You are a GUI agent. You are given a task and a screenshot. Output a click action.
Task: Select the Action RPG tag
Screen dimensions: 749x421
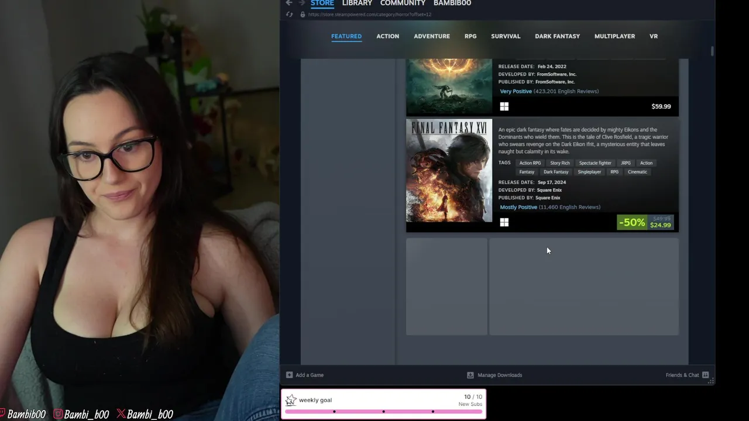tap(530, 163)
